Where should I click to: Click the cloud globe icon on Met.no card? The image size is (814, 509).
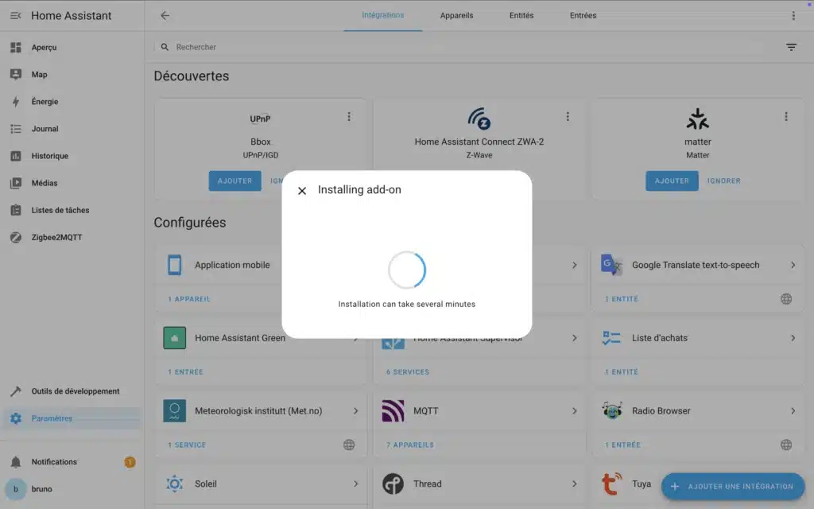click(349, 445)
